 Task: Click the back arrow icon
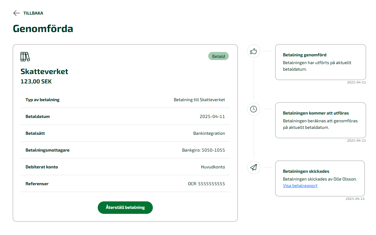pos(16,13)
